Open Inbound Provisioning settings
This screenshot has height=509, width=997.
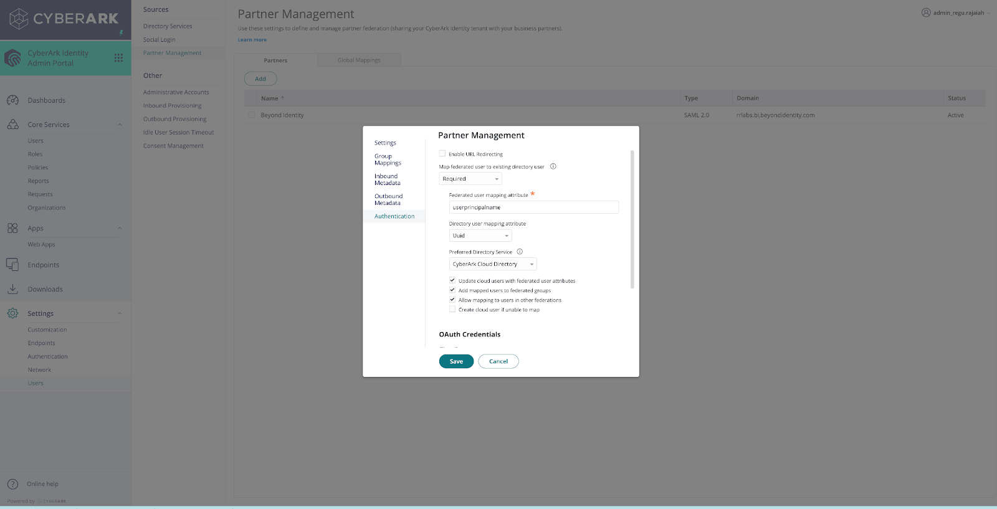pyautogui.click(x=172, y=106)
